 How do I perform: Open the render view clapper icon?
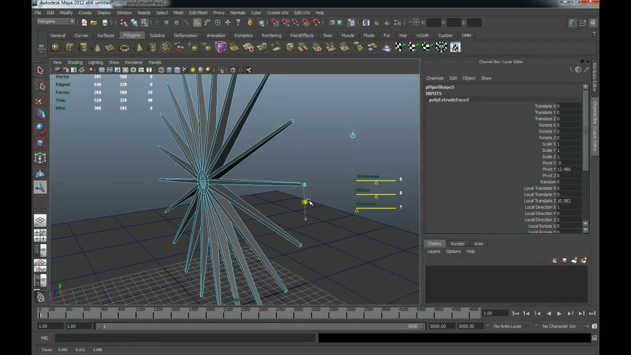point(366,22)
